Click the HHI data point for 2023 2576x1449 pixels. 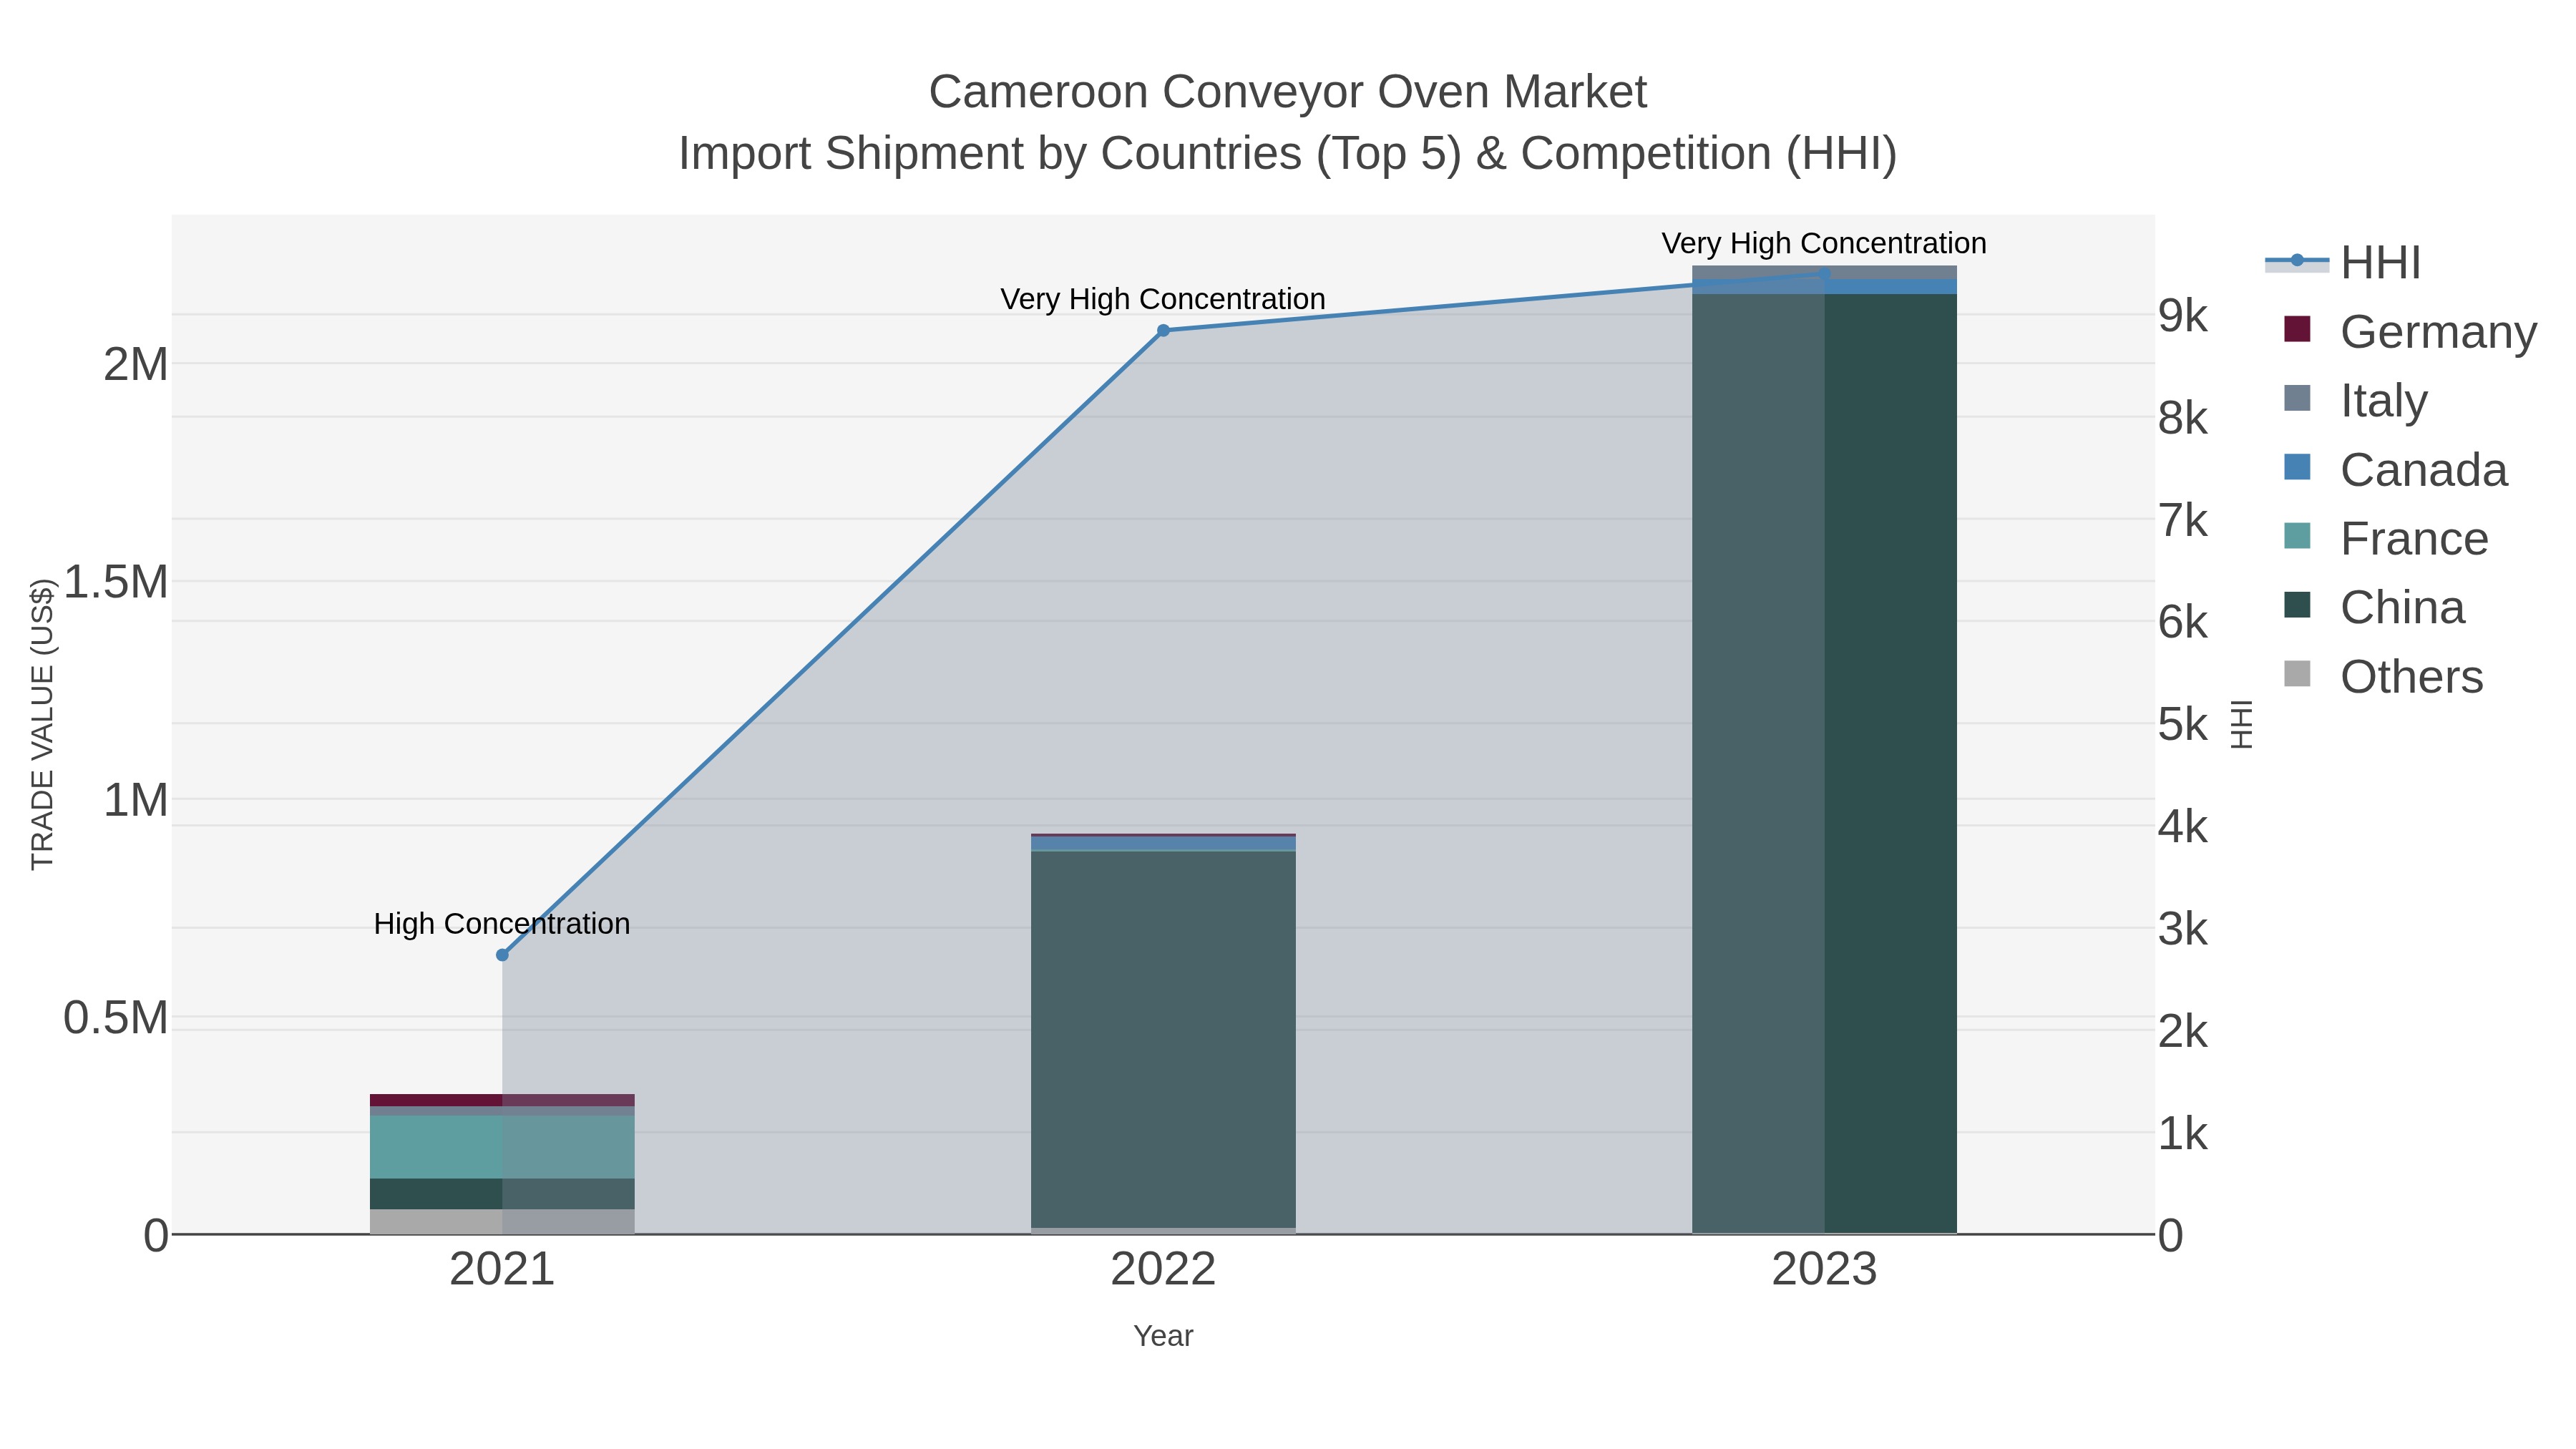click(x=1824, y=273)
